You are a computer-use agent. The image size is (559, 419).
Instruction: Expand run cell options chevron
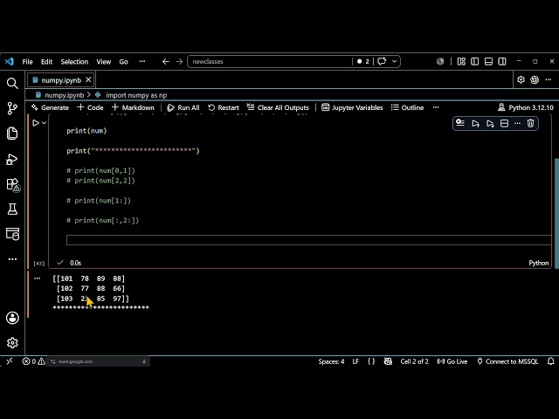click(x=45, y=123)
